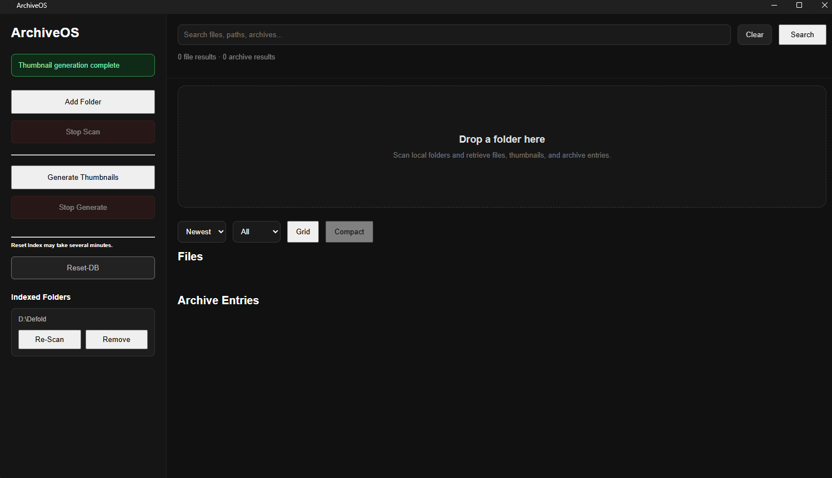Reset the database with Reset-DB
Viewport: 832px width, 478px height.
[83, 268]
